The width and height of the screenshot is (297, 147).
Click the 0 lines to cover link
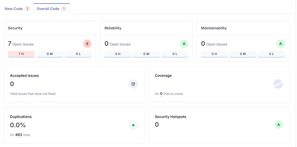pyautogui.click(x=161, y=94)
